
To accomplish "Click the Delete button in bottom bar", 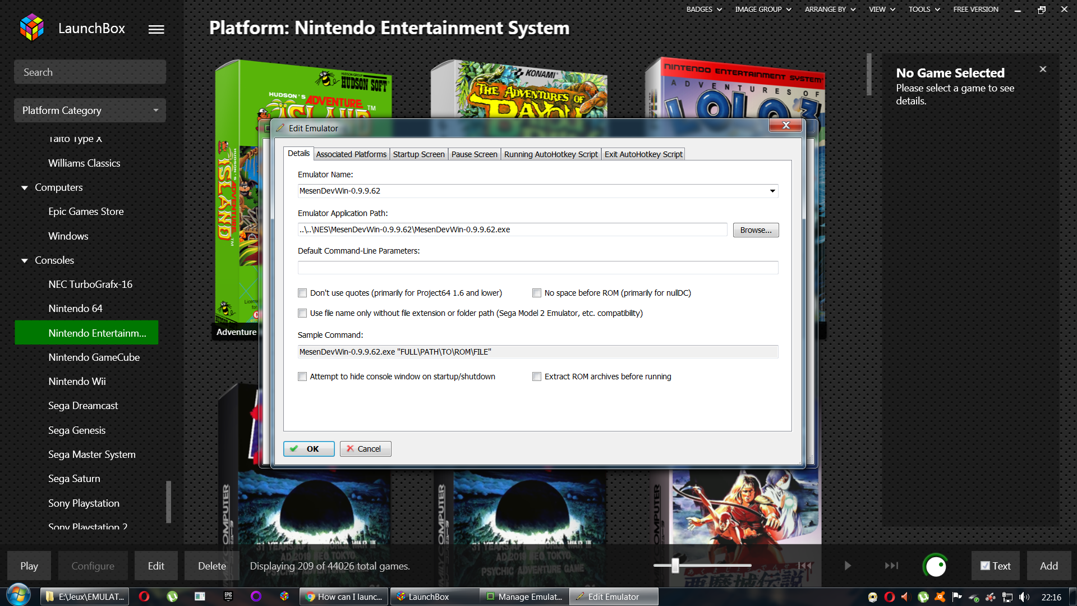I will [x=212, y=566].
